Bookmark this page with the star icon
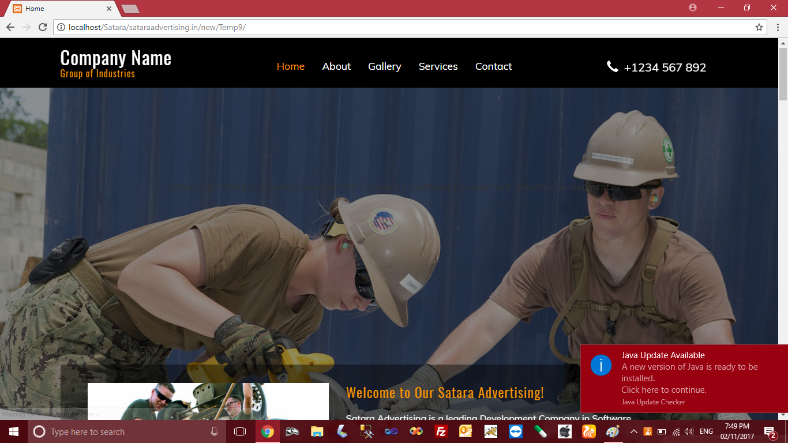The image size is (788, 443). pyautogui.click(x=759, y=27)
